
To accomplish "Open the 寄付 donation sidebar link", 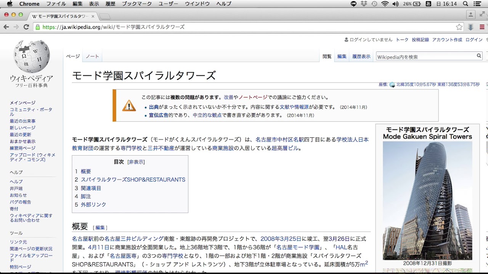I will 14,209.
